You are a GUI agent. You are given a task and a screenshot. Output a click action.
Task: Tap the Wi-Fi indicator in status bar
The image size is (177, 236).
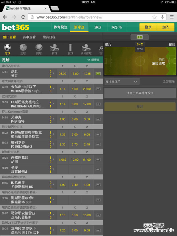14,2
